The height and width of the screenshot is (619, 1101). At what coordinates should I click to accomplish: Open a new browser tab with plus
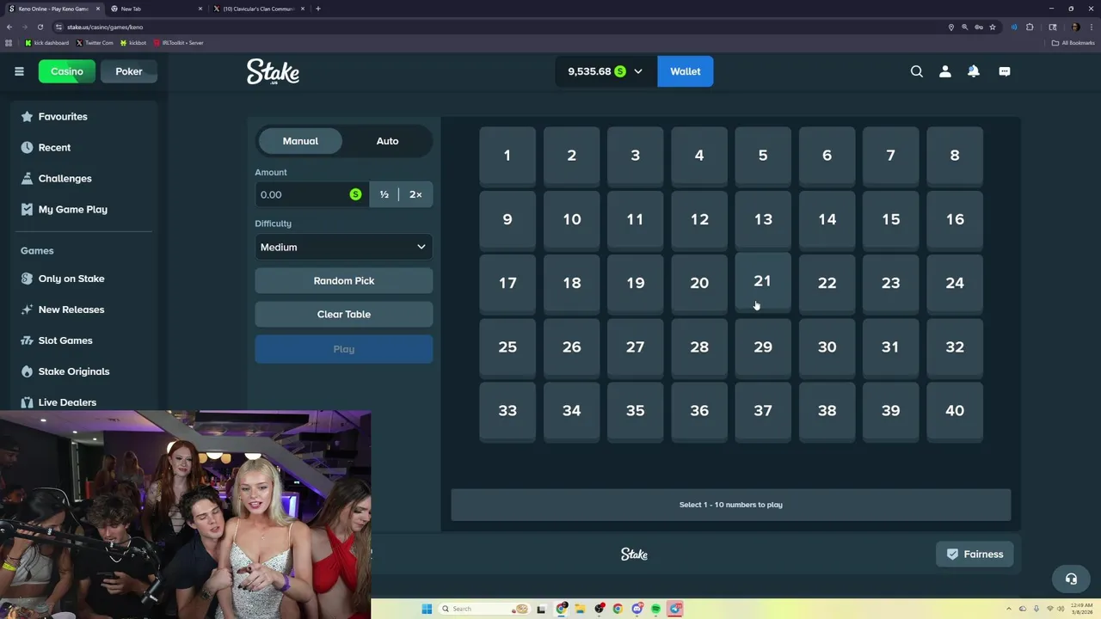[x=318, y=9]
